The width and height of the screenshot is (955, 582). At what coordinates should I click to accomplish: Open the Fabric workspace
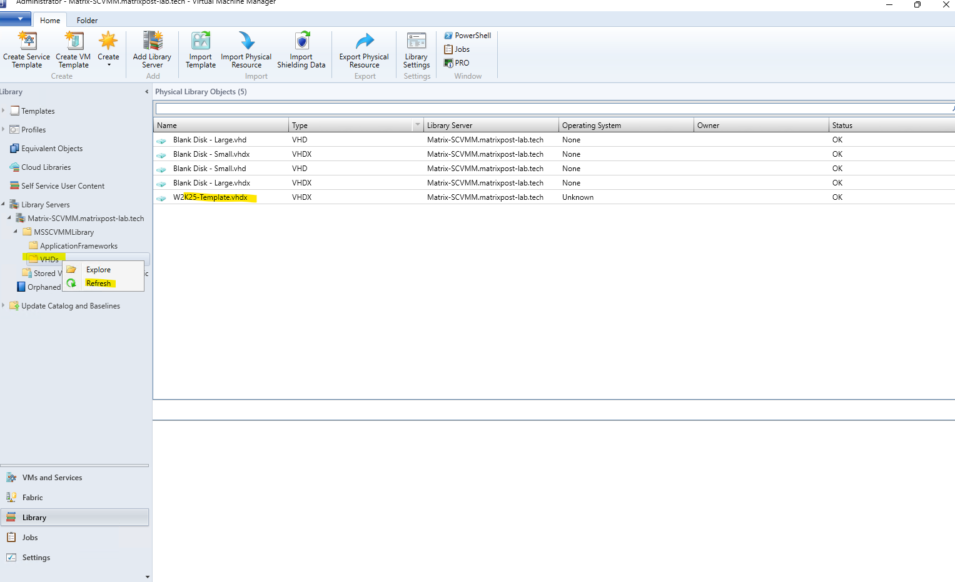(x=74, y=498)
